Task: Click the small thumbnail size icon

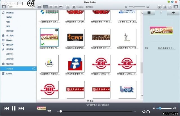Action: coord(126,7)
